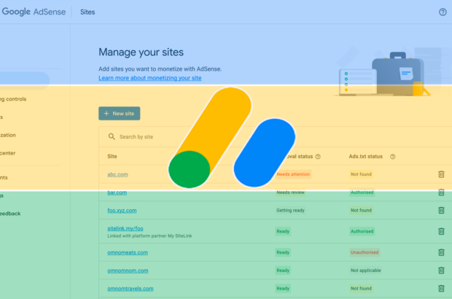Click the search magnifier icon
452x299 pixels.
point(112,136)
